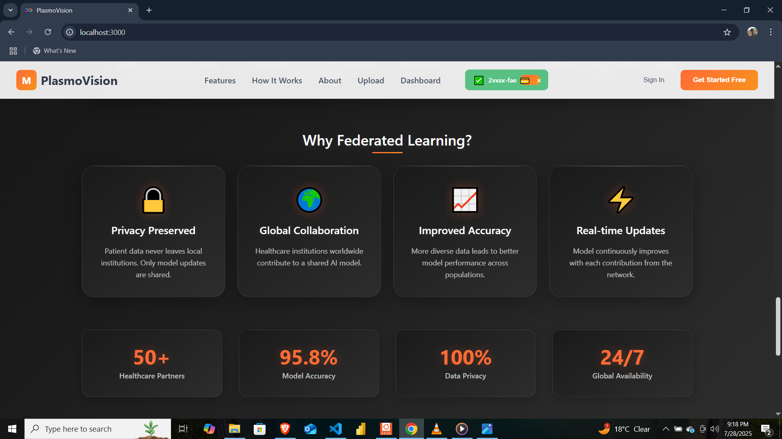Image resolution: width=782 pixels, height=439 pixels.
Task: Click the globe Global Collaboration icon
Action: coord(309,200)
